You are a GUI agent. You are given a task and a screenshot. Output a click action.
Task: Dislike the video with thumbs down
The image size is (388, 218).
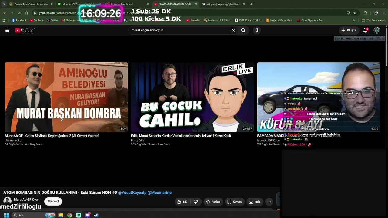click(x=196, y=202)
